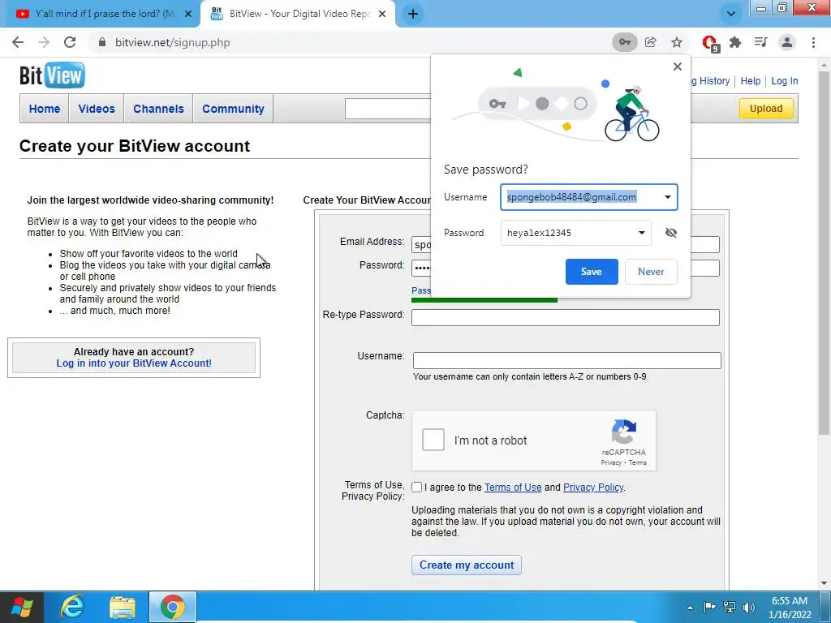Screen dimensions: 831x623
Task: Expand the tab search chevron
Action: [731, 14]
